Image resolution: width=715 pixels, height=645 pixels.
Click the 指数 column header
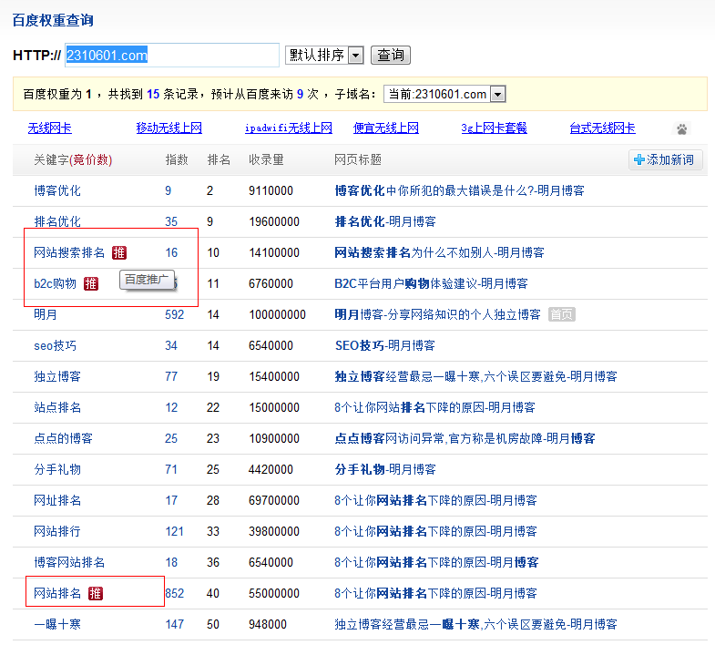tap(177, 159)
